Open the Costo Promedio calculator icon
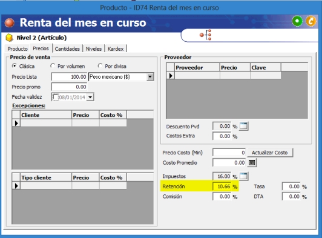This screenshot has width=322, height=238. [252, 162]
